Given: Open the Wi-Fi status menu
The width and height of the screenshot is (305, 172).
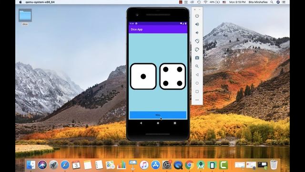Looking at the screenshot, I should [205, 2].
